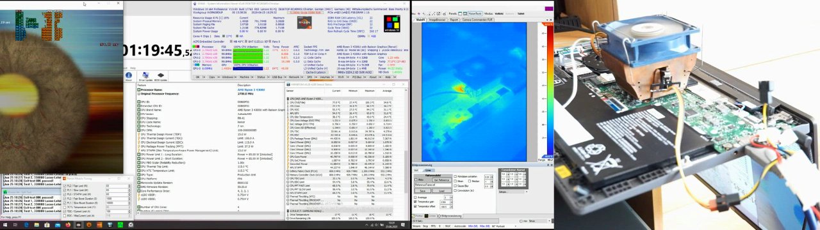Click the PL2 / Fast Limit value field
This screenshot has width=820, height=230.
(117, 186)
